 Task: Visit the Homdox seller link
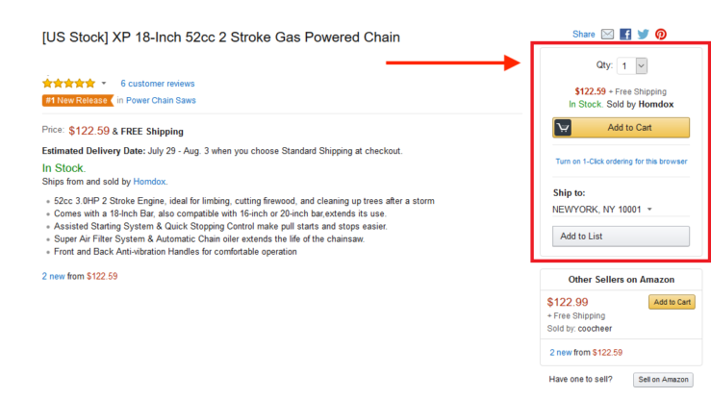tap(149, 182)
